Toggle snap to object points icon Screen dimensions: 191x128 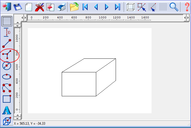(142, 7)
